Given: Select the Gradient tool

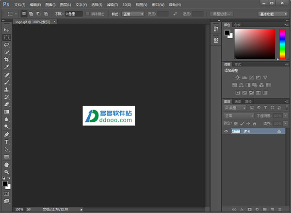Looking at the screenshot, I should [6, 112].
